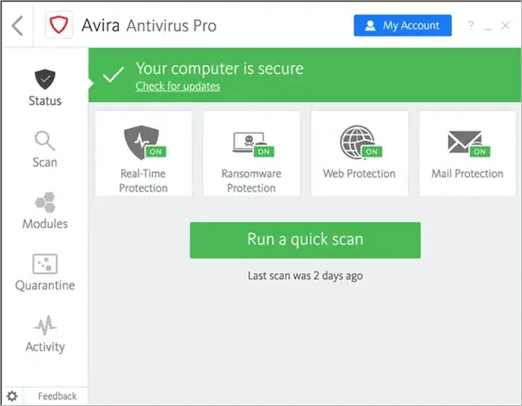This screenshot has height=406, width=522.
Task: Open the Modules hexagons icon
Action: click(46, 202)
